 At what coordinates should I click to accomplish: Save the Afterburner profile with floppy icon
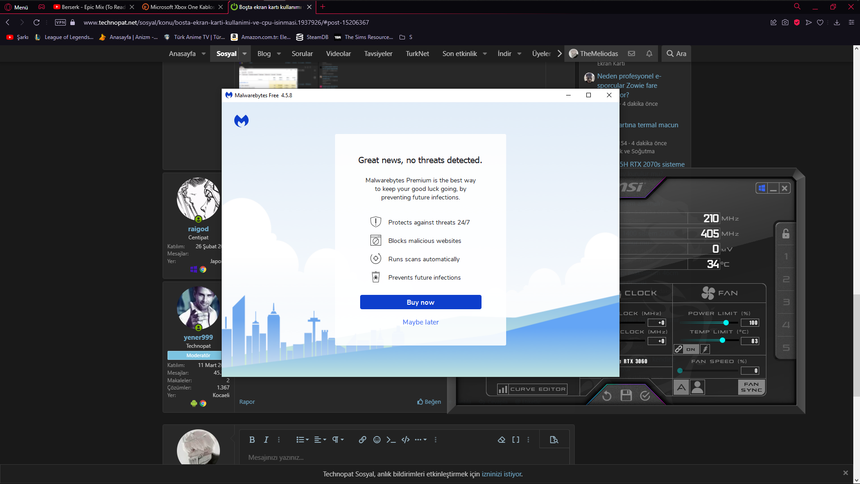tap(626, 395)
